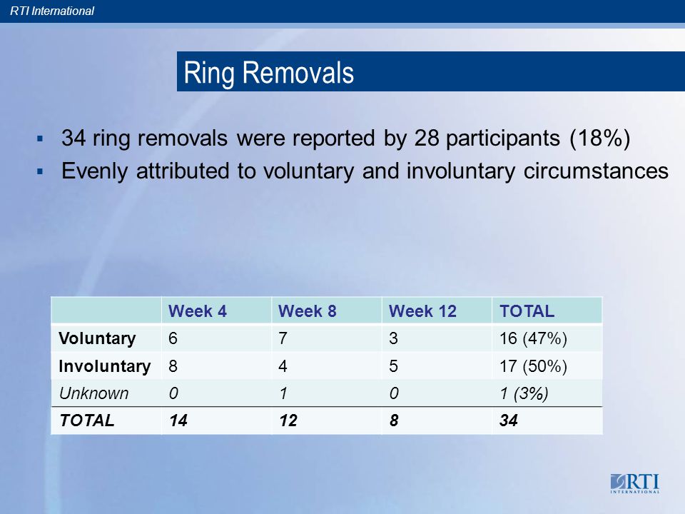Click the bullet about voluntary and involuntary circumstances
685x514 pixels.
coord(365,171)
